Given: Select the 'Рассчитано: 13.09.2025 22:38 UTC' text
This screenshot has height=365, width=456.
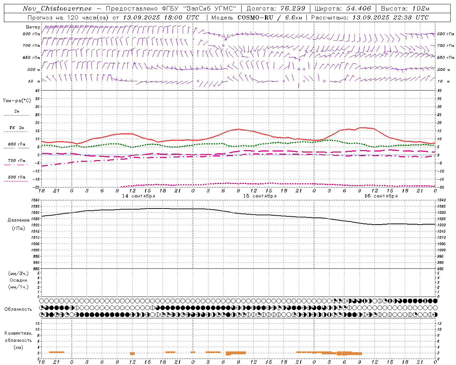Looking at the screenshot, I should click(x=370, y=17).
